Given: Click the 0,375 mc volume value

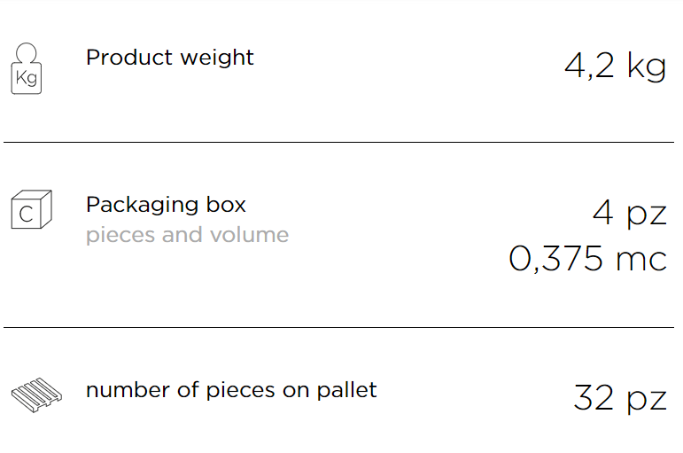Looking at the screenshot, I should [x=587, y=259].
